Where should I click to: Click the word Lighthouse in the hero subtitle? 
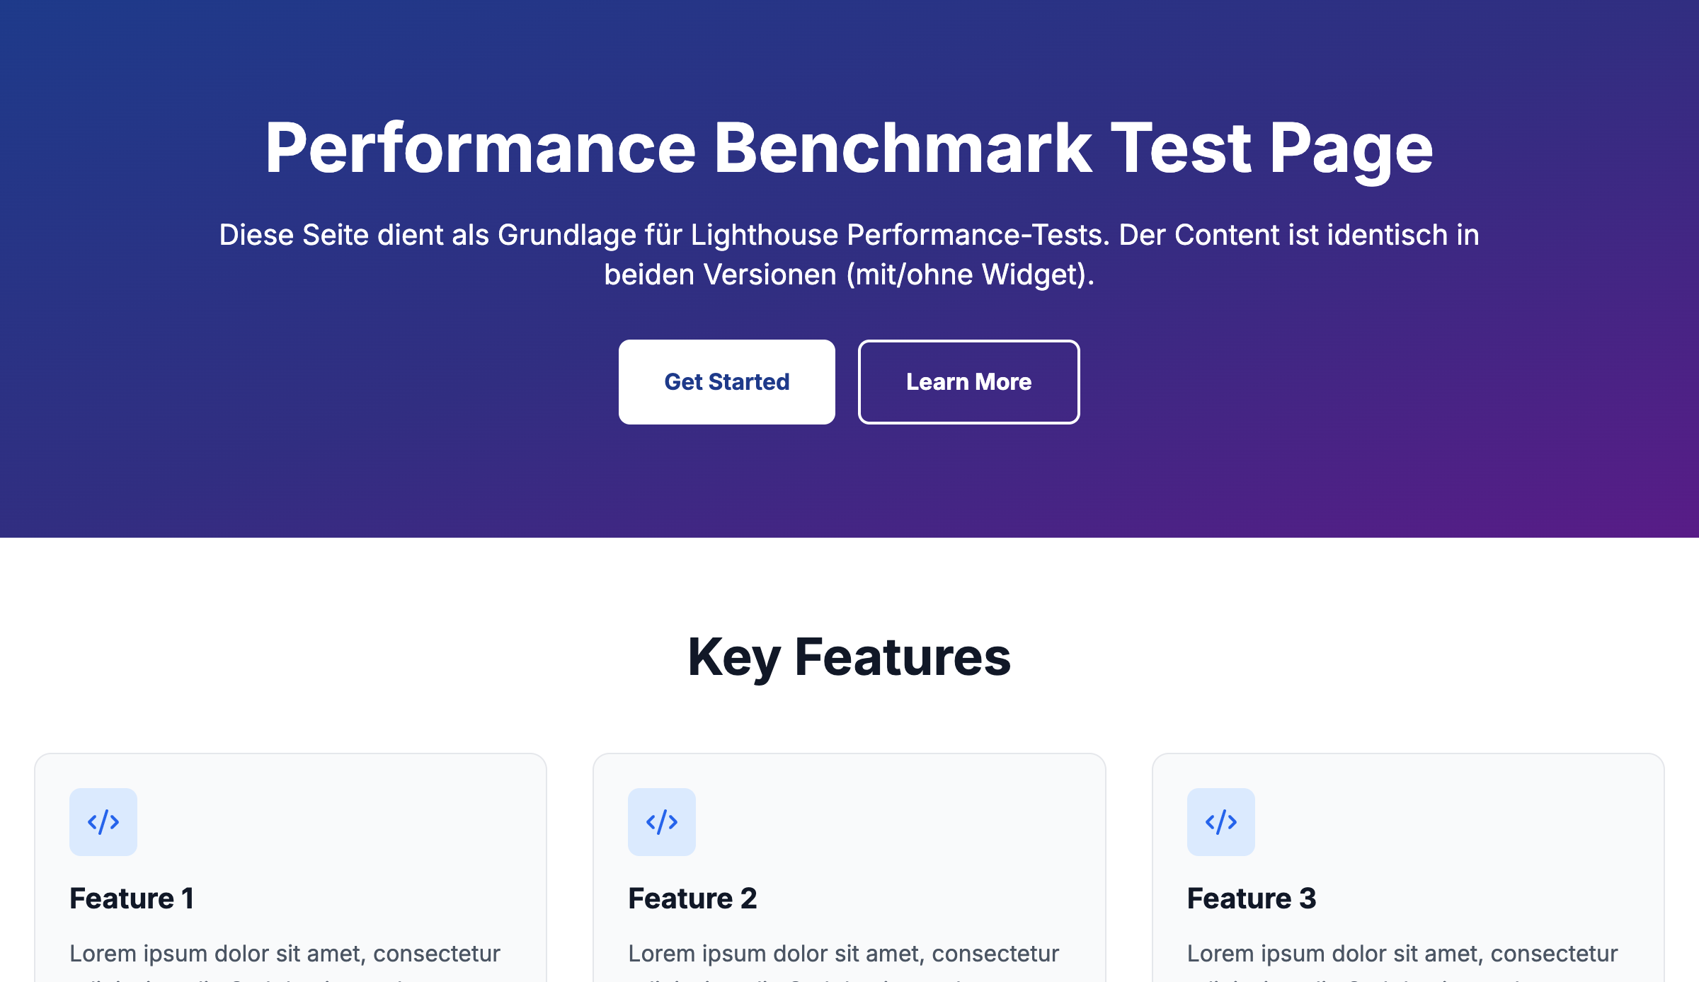(765, 235)
